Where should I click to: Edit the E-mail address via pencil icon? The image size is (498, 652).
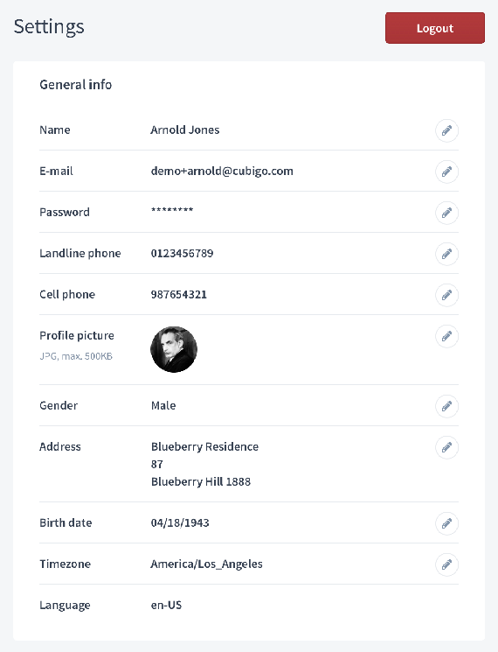coord(446,172)
